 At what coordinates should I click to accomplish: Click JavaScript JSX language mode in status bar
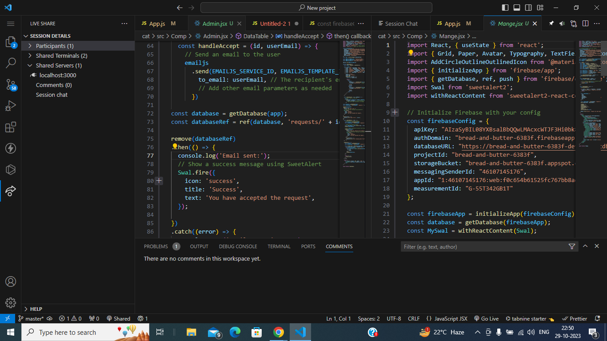pos(447,318)
